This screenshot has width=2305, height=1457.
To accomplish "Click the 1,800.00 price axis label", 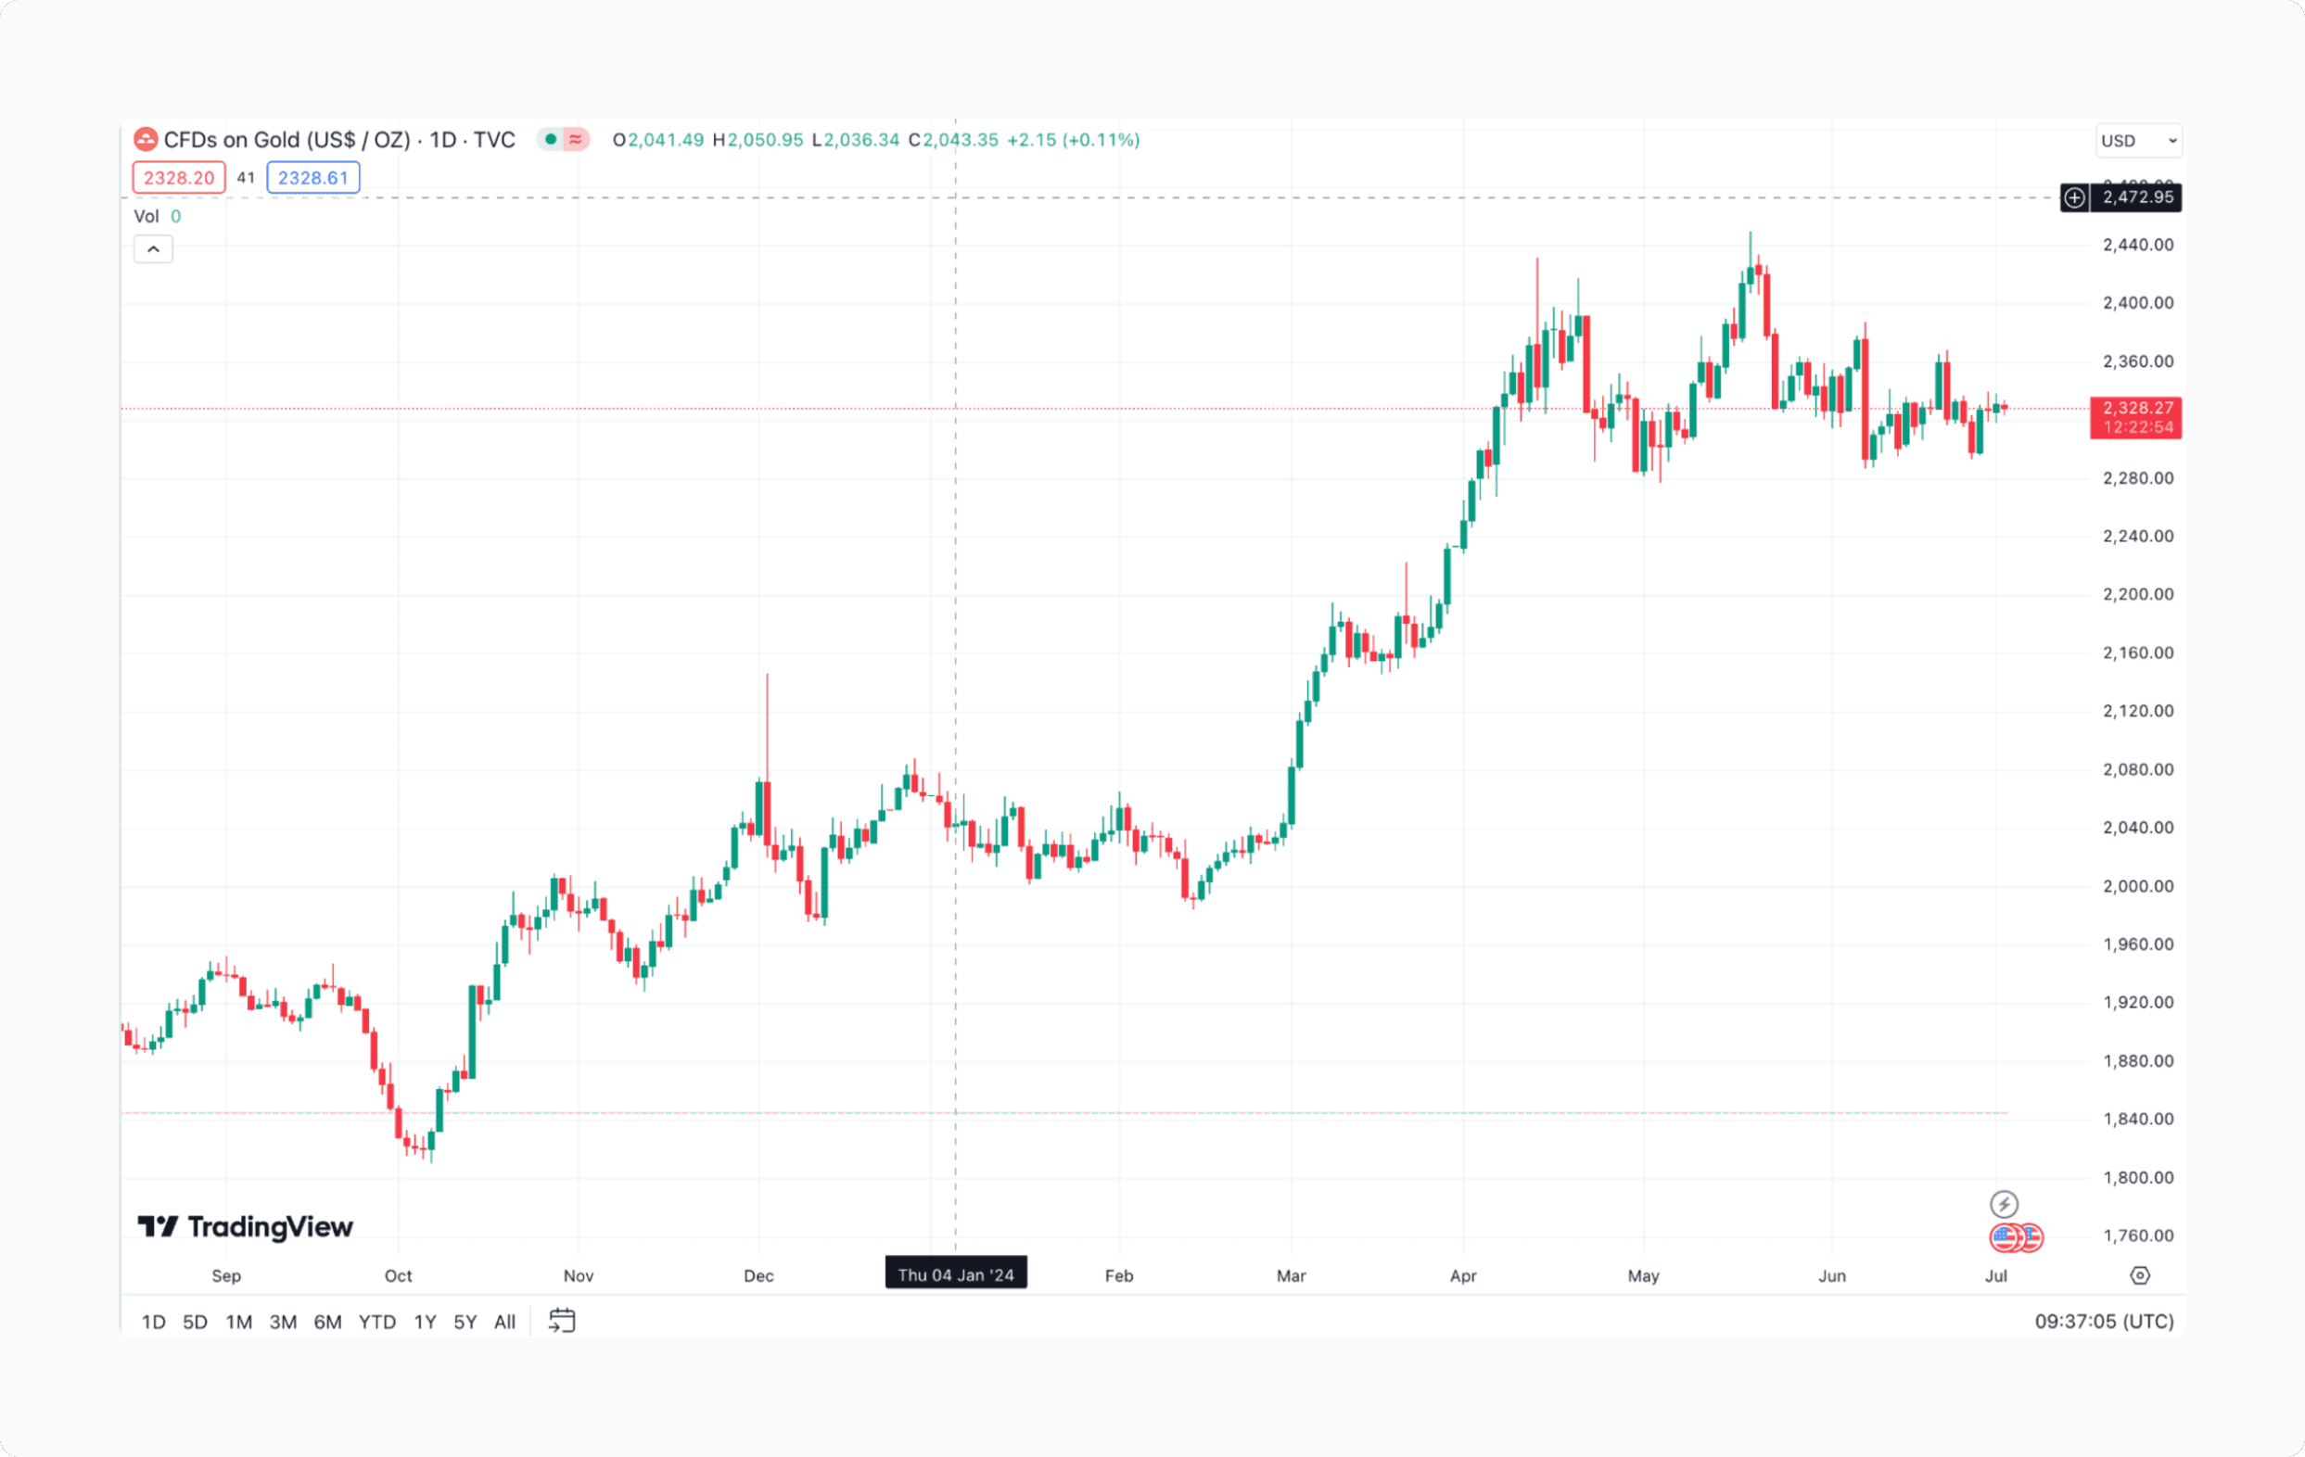I will point(2138,1178).
